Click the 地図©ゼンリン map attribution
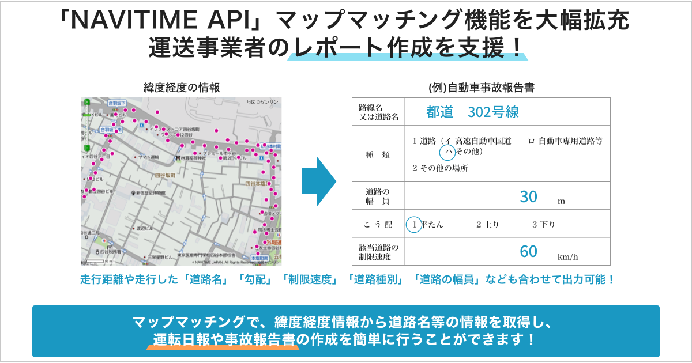 pos(262,102)
